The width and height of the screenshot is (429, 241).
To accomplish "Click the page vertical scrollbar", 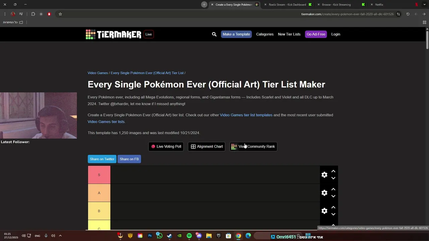I will point(427,40).
